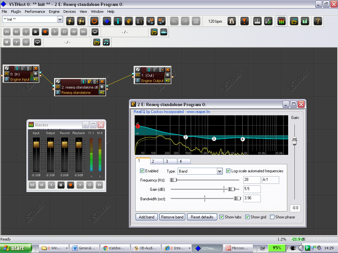Click the recorder waveform icon
The height and width of the screenshot is (253, 338).
point(164,32)
